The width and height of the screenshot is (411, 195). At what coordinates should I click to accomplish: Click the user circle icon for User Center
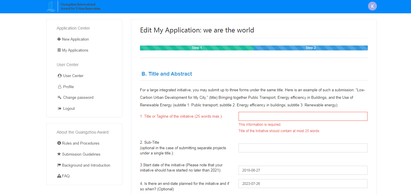tap(60, 76)
